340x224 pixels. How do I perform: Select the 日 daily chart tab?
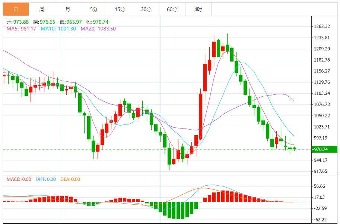pyautogui.click(x=16, y=9)
